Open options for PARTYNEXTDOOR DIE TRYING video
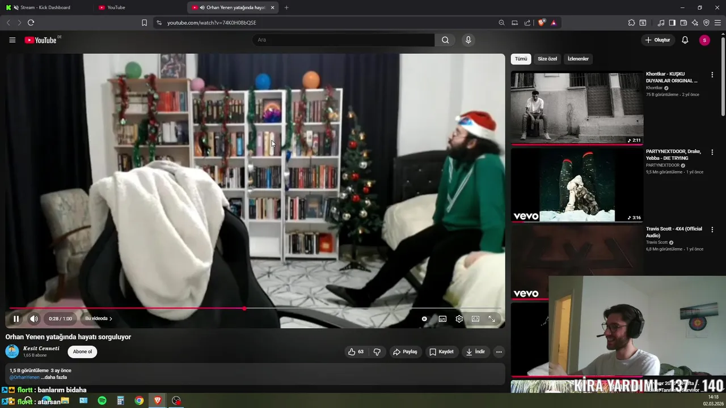The width and height of the screenshot is (726, 408). (x=712, y=152)
